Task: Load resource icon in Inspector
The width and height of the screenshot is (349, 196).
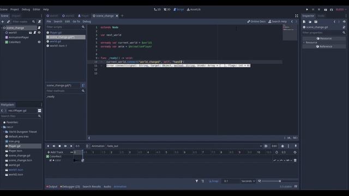Action: click(x=310, y=22)
